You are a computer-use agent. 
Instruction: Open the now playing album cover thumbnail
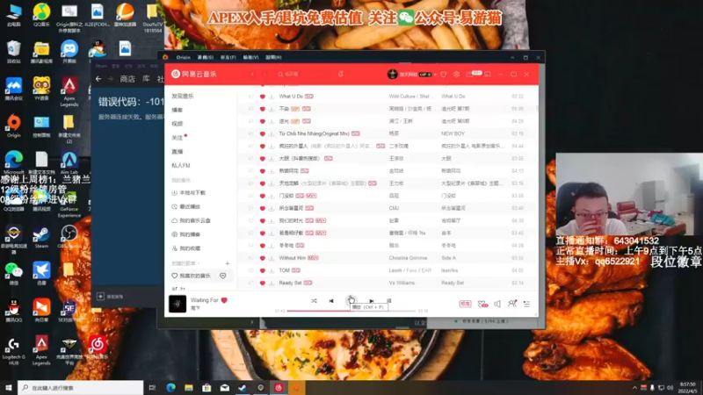pos(178,304)
